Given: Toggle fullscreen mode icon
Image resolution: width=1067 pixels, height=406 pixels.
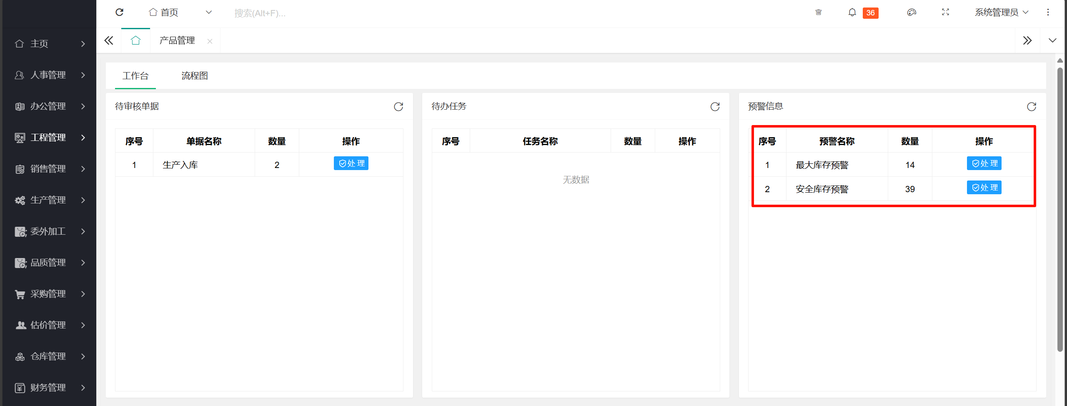Looking at the screenshot, I should point(945,13).
